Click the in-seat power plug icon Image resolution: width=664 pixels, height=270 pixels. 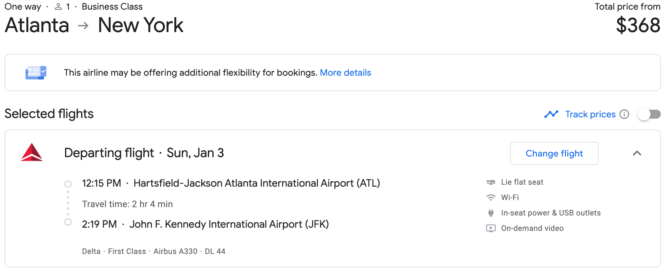coord(491,213)
